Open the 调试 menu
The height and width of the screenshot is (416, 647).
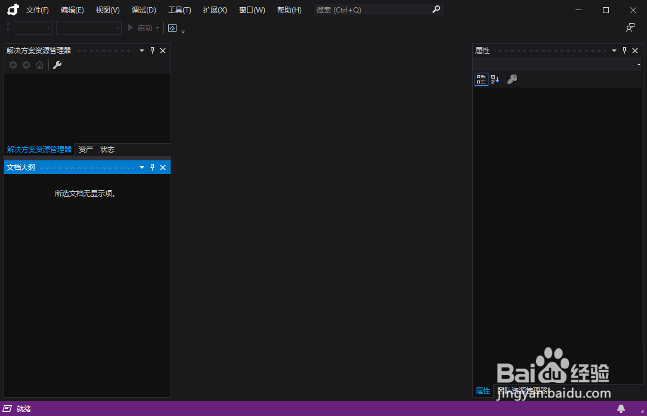click(143, 10)
